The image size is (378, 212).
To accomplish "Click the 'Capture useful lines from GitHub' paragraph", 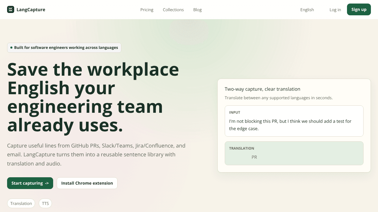I will click(x=96, y=155).
